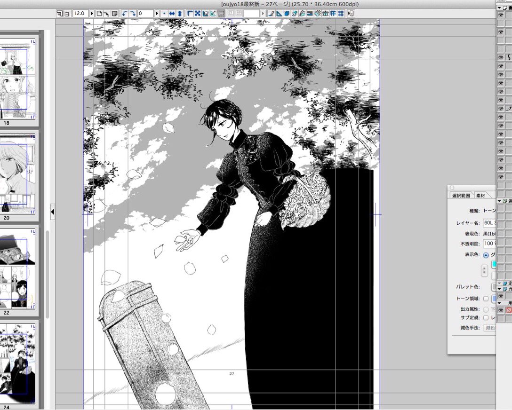The image size is (512, 410).
Task: Select the 表示色 radio button
Action: pos(486,255)
